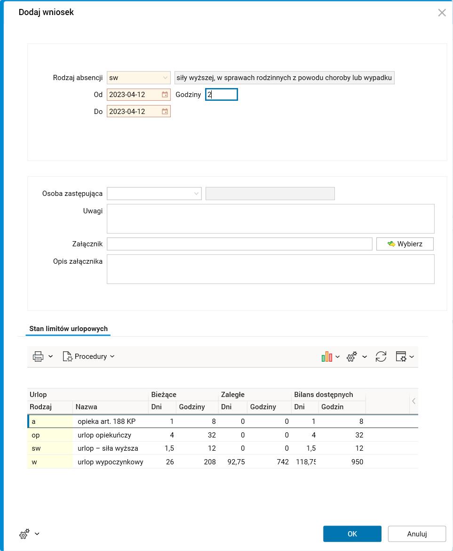Click the 208 current hours cell
The width and height of the screenshot is (453, 551).
(197, 462)
